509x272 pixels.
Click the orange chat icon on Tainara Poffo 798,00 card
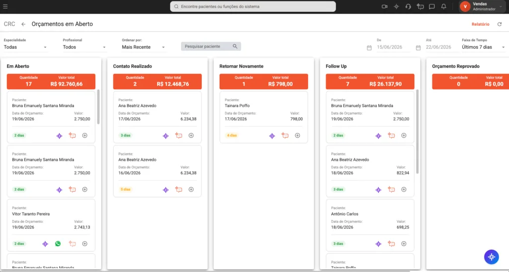285,136
